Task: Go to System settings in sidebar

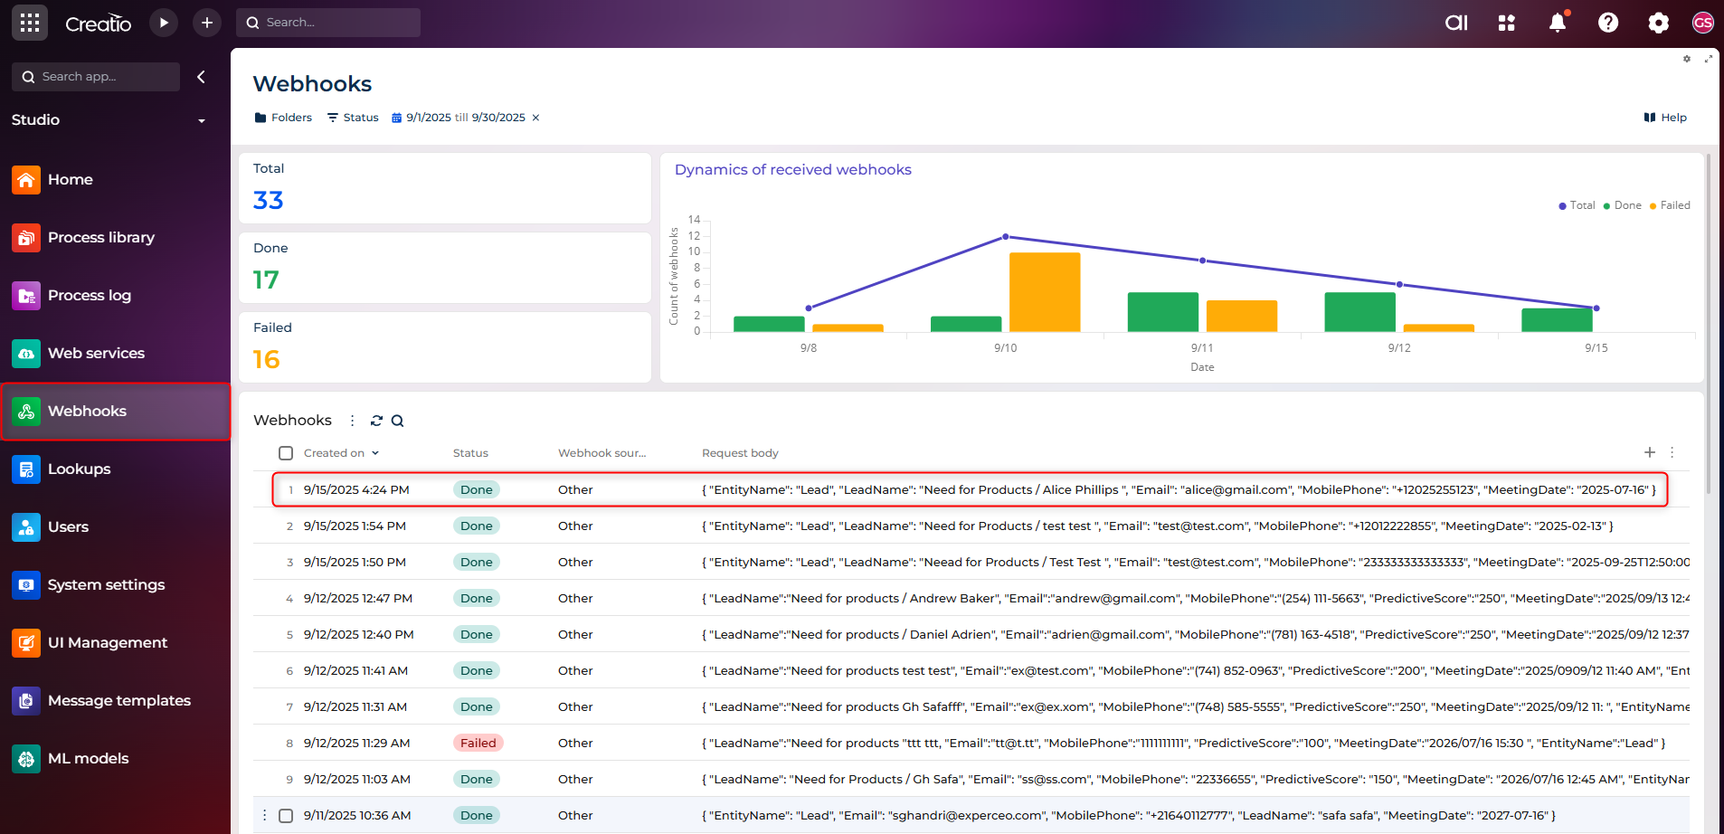Action: [x=106, y=585]
